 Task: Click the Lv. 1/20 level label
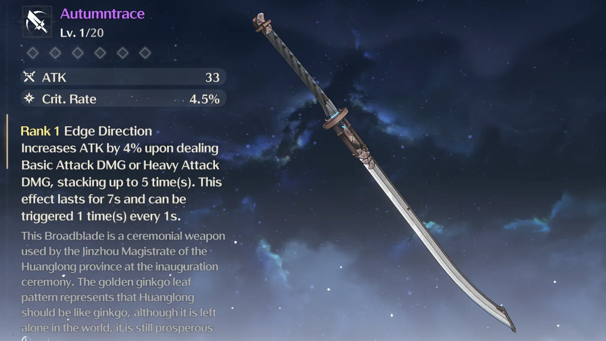(82, 33)
